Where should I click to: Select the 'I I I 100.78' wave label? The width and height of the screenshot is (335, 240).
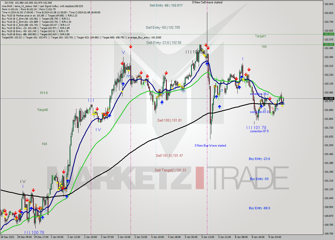34,232
